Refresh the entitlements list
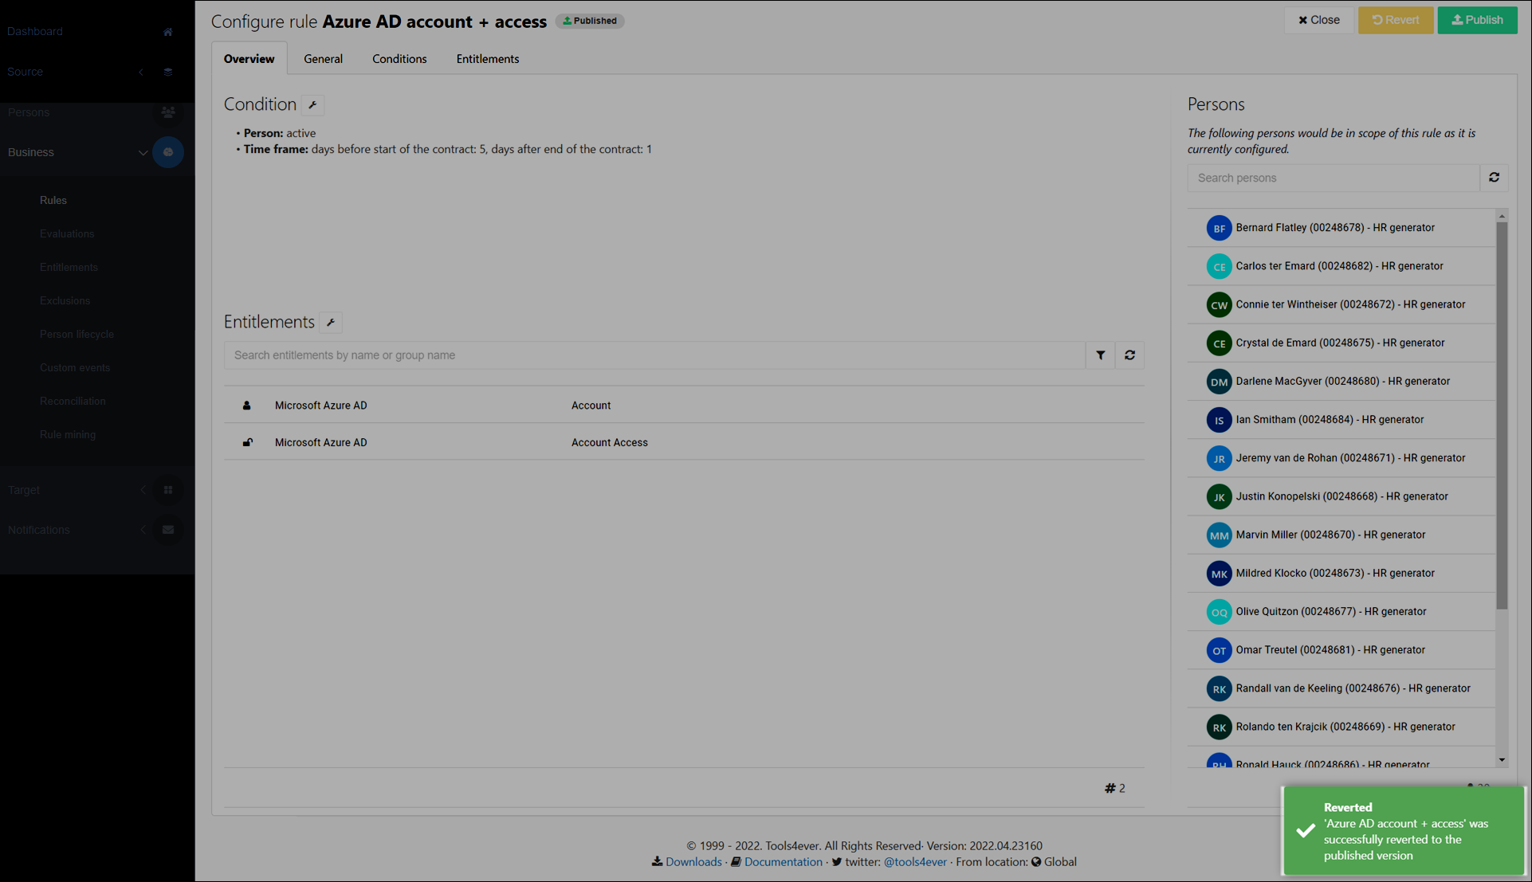This screenshot has height=882, width=1532. (1129, 355)
